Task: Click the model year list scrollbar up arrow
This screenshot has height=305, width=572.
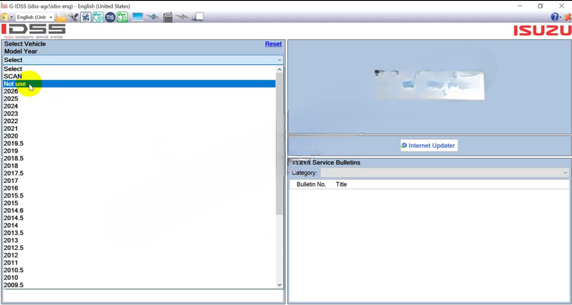Action: point(279,69)
